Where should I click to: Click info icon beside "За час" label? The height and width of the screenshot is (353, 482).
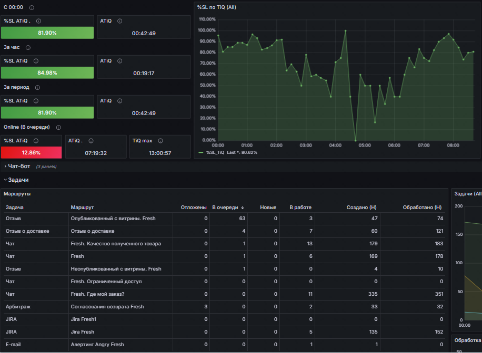tap(28, 47)
